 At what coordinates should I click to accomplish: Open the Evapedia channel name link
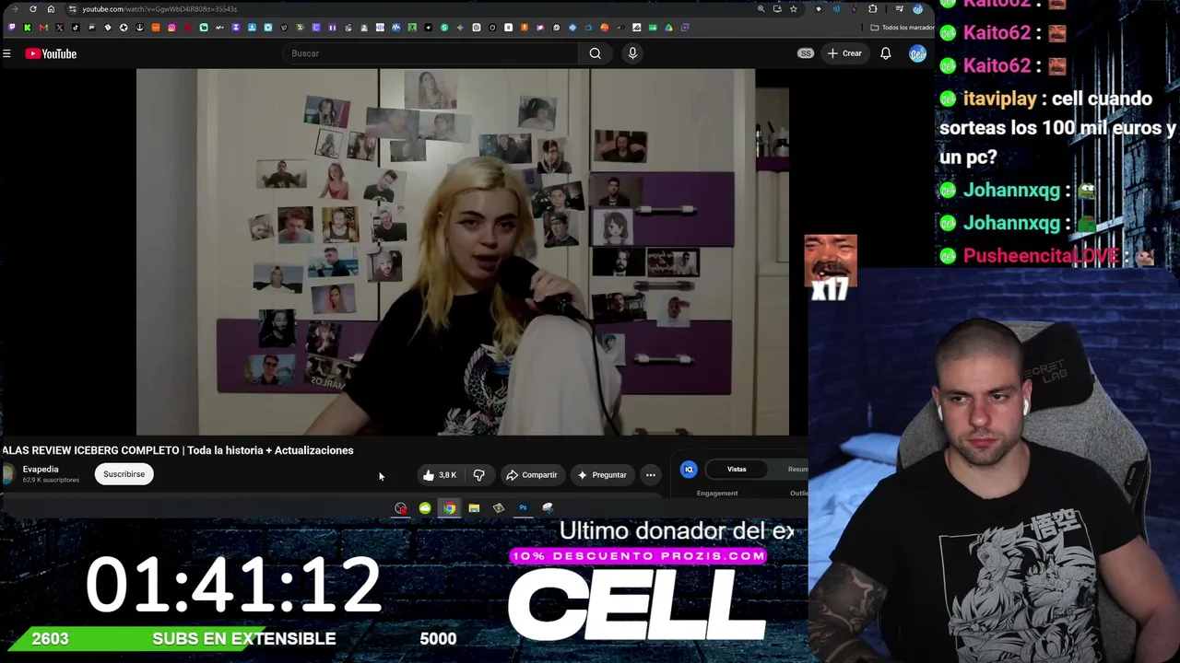pyautogui.click(x=41, y=470)
